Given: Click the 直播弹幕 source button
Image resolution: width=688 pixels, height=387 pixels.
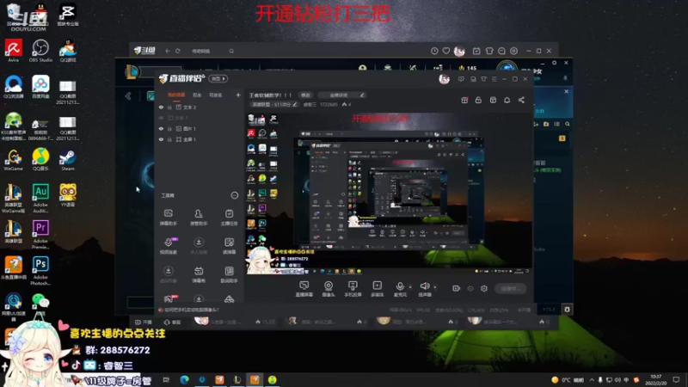Looking at the screenshot, I should (x=304, y=289).
